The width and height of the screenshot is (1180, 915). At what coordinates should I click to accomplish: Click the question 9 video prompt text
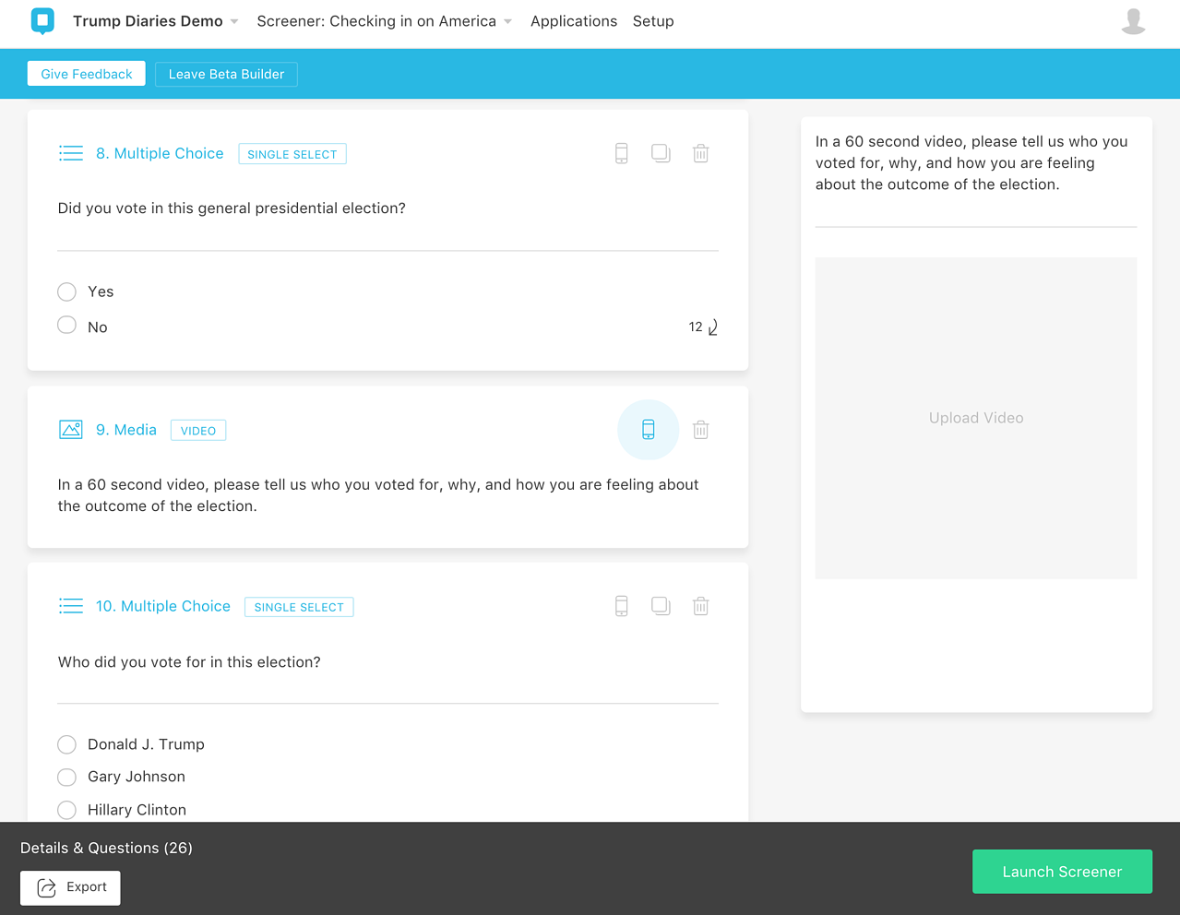(x=378, y=495)
